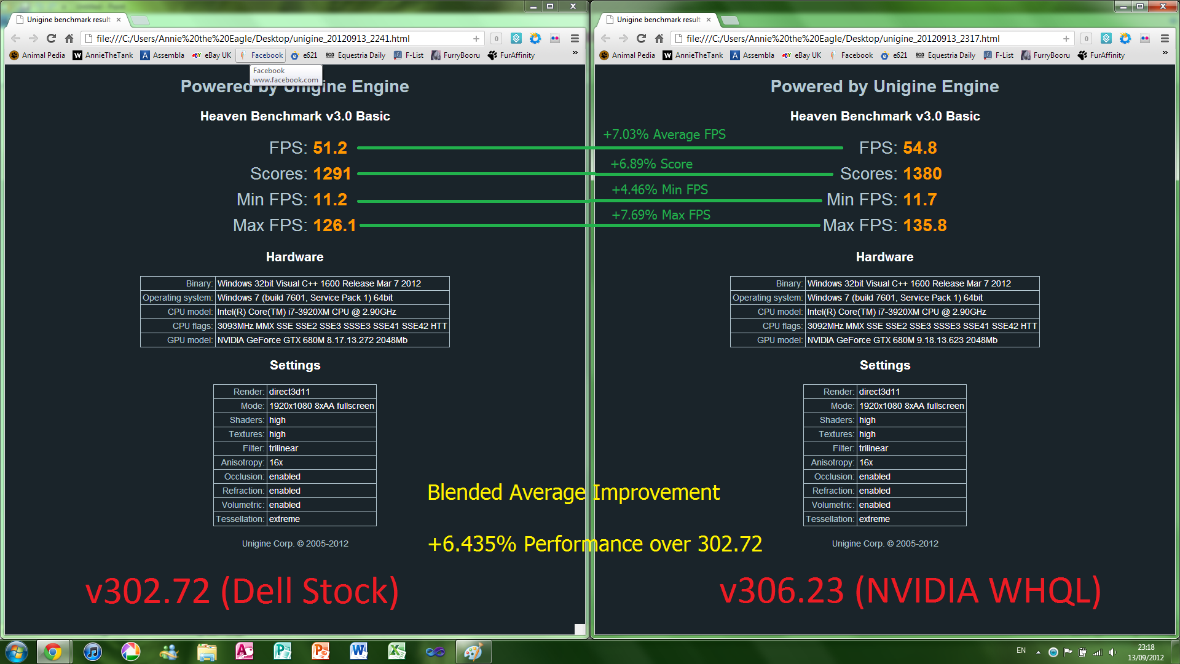Open the Equestria Daily bookmark in the right window
Image resolution: width=1180 pixels, height=664 pixels.
(945, 55)
